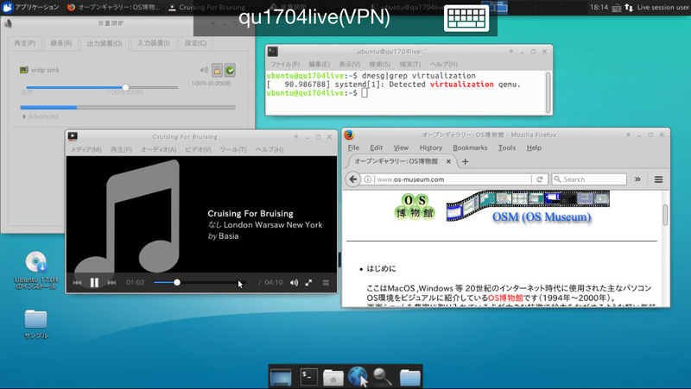This screenshot has width=691, height=389.
Task: Reload the os-museum.com page
Action: click(540, 179)
